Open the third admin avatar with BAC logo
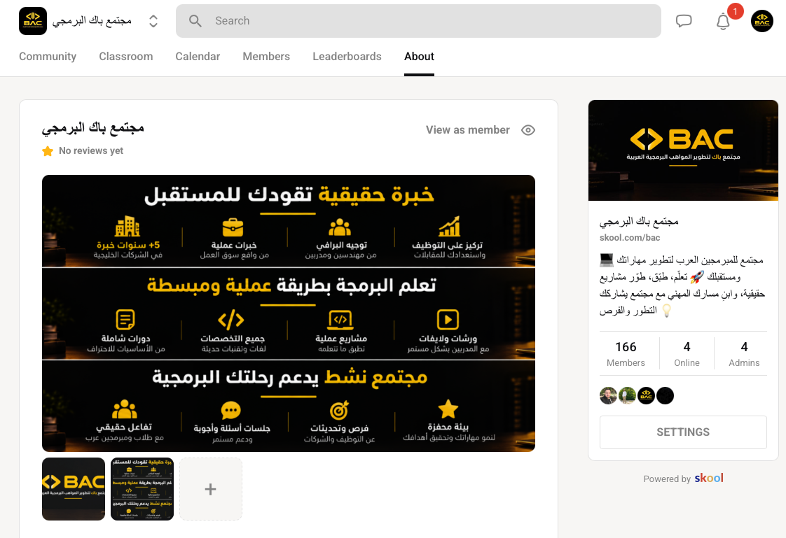Viewport: 786px width, 538px height. pyautogui.click(x=646, y=395)
